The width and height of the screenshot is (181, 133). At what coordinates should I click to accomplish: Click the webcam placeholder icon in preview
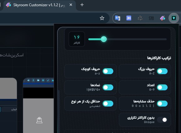[x=39, y=120]
